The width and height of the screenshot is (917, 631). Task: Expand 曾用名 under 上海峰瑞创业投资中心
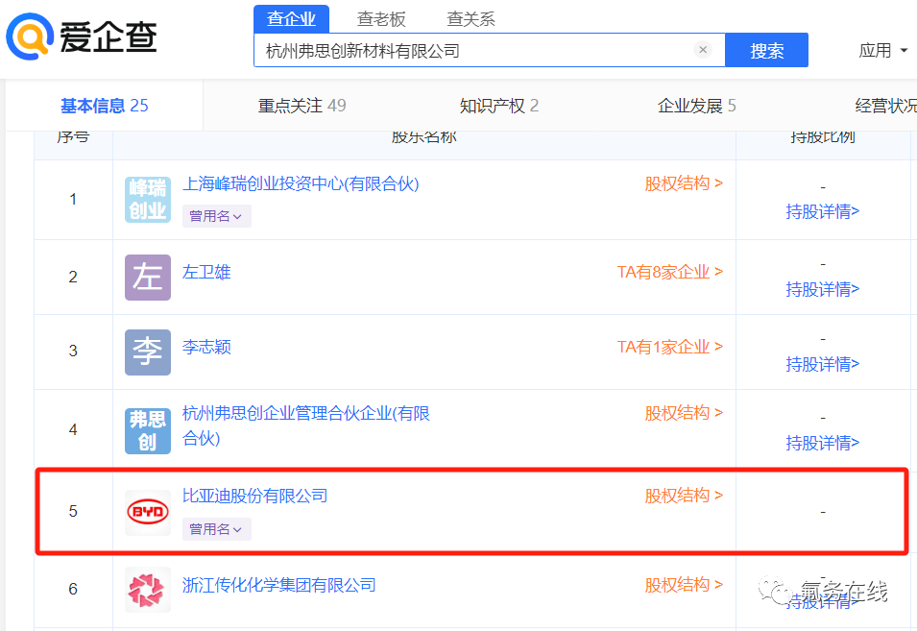216,216
